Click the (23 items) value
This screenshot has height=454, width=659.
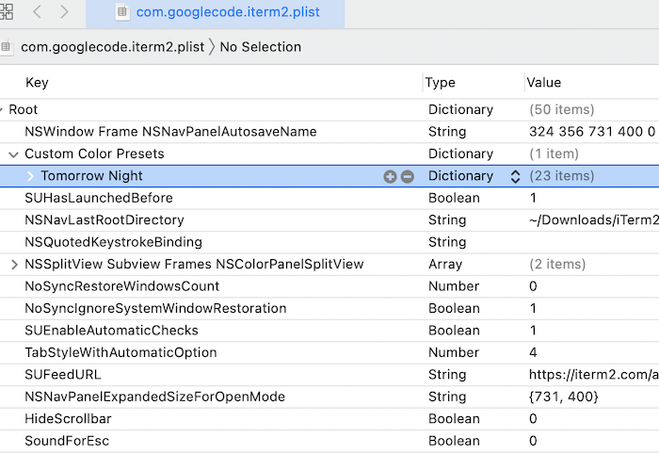(x=562, y=176)
